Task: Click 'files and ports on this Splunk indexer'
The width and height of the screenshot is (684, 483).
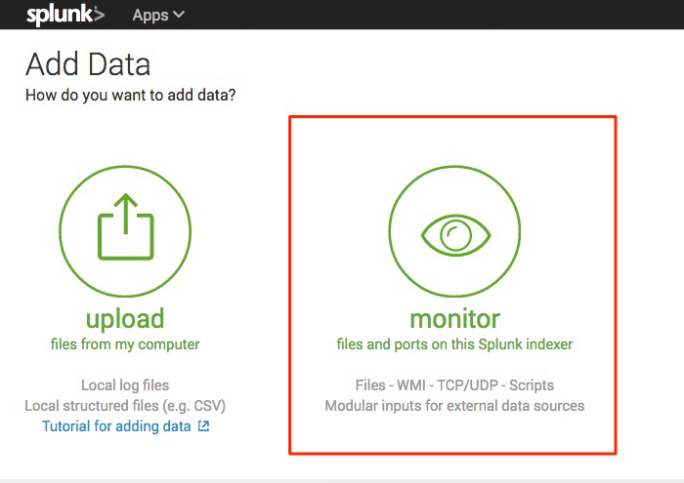Action: click(454, 344)
